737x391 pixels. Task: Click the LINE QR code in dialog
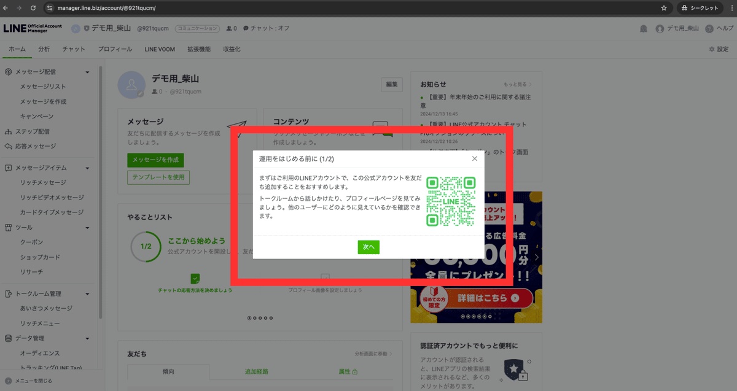[451, 201]
